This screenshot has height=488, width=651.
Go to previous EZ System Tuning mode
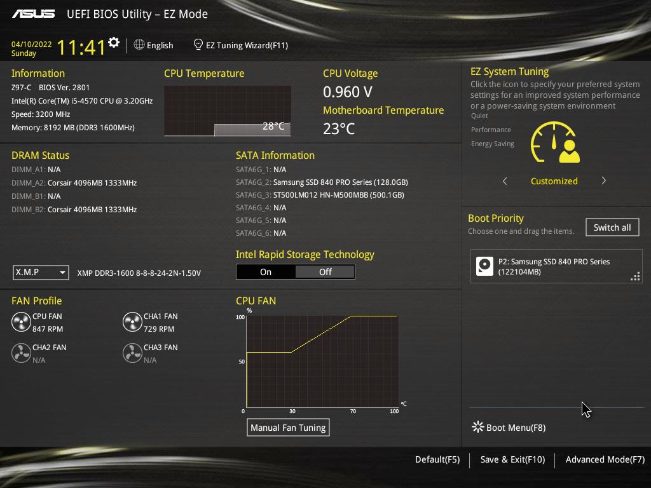(505, 181)
